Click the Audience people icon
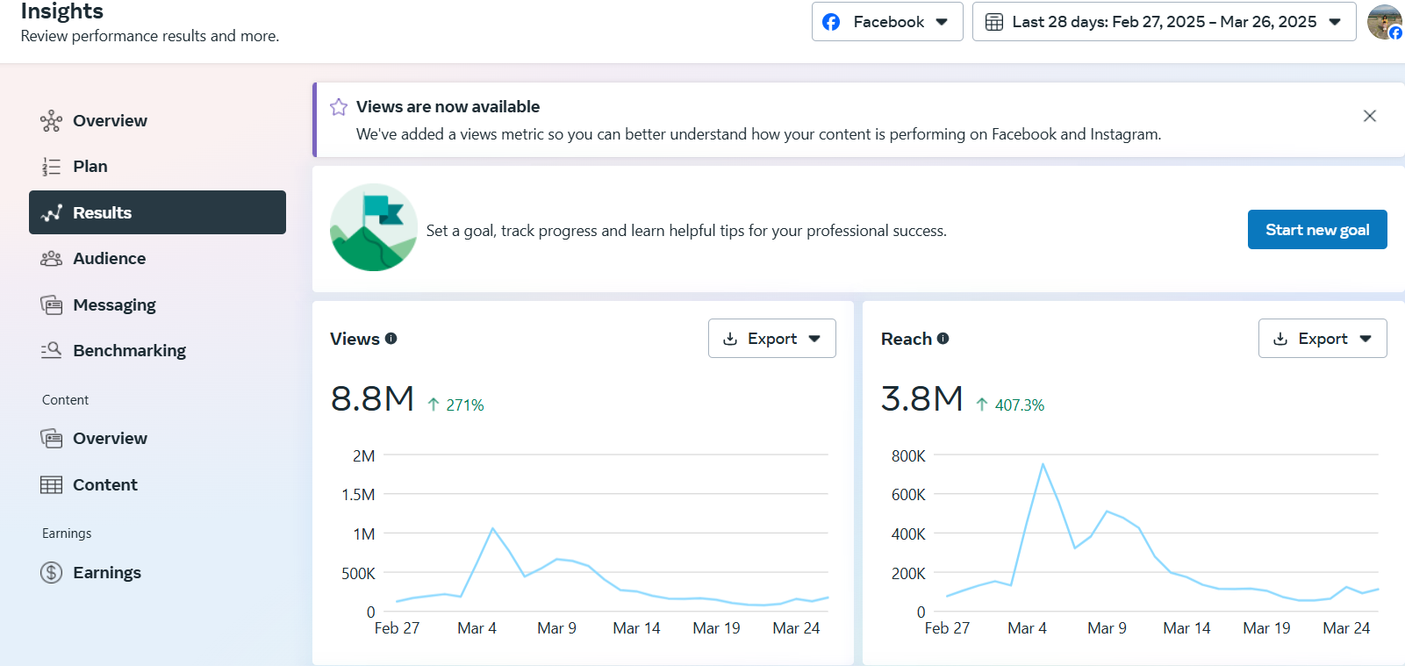This screenshot has height=666, width=1405. pyautogui.click(x=51, y=259)
